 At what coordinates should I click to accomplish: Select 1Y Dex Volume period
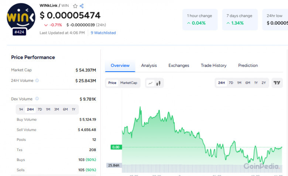(73, 109)
